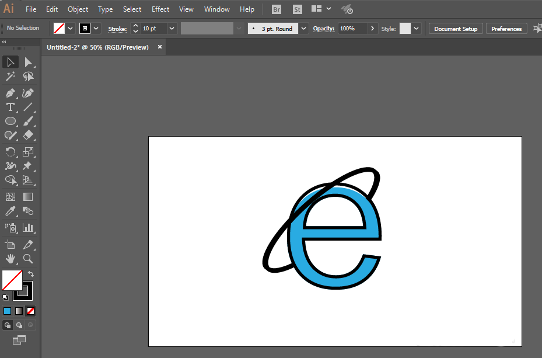Select the Magic Wand tool
The width and height of the screenshot is (542, 358).
click(11, 76)
